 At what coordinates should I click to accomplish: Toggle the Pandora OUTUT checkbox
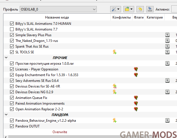12,126
